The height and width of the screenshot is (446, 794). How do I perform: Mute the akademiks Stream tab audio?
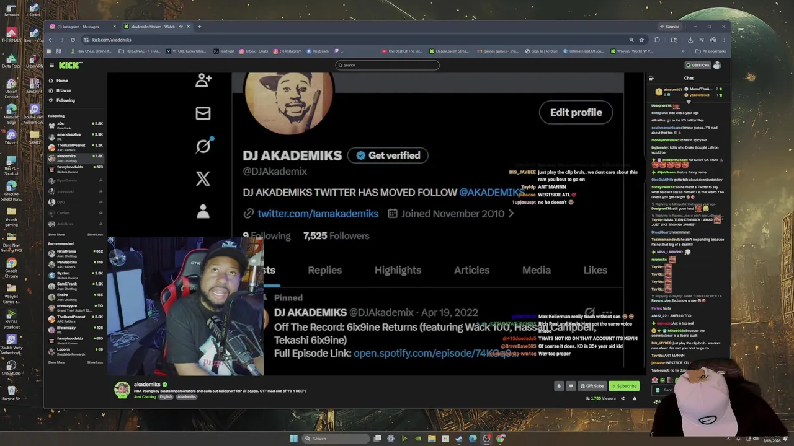181,27
